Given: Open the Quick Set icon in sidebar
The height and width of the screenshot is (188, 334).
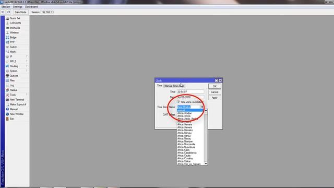Looking at the screenshot, I should click(x=7, y=18).
